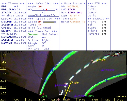Click the yellow LLgtp cross marker
Screen dimensions: 127x101
coord(65,91)
